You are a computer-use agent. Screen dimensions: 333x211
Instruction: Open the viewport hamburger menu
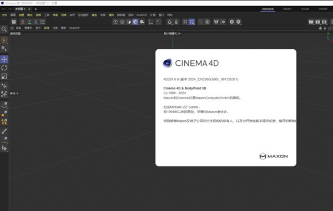point(12,28)
